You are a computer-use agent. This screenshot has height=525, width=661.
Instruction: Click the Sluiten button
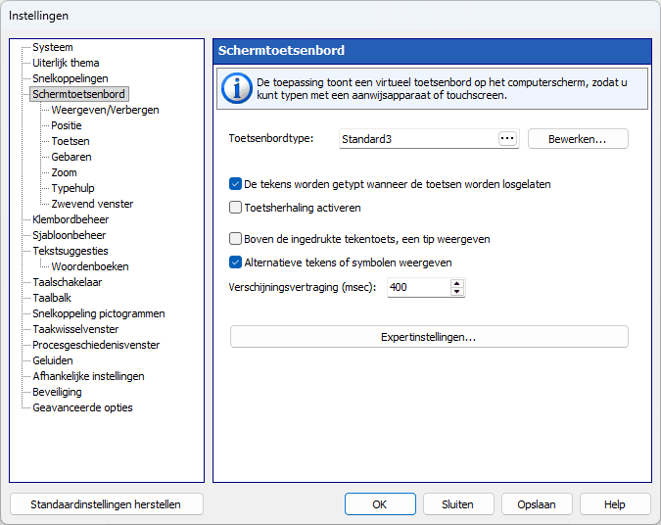tap(458, 504)
